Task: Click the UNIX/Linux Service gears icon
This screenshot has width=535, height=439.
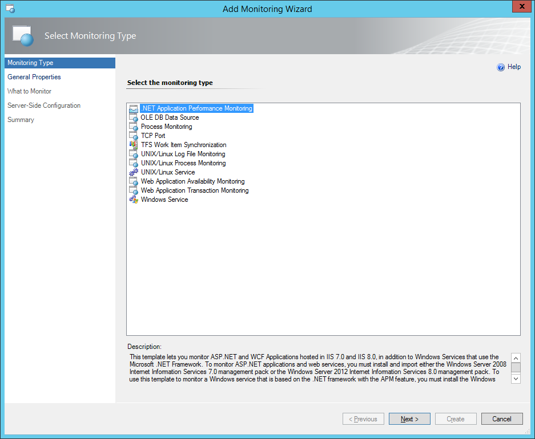Action: coord(134,172)
